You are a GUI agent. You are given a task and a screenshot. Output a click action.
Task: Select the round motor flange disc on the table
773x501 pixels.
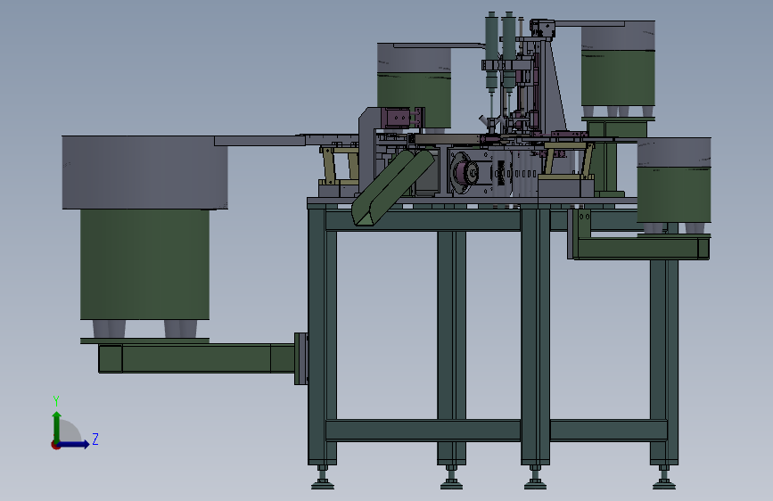pyautogui.click(x=463, y=173)
